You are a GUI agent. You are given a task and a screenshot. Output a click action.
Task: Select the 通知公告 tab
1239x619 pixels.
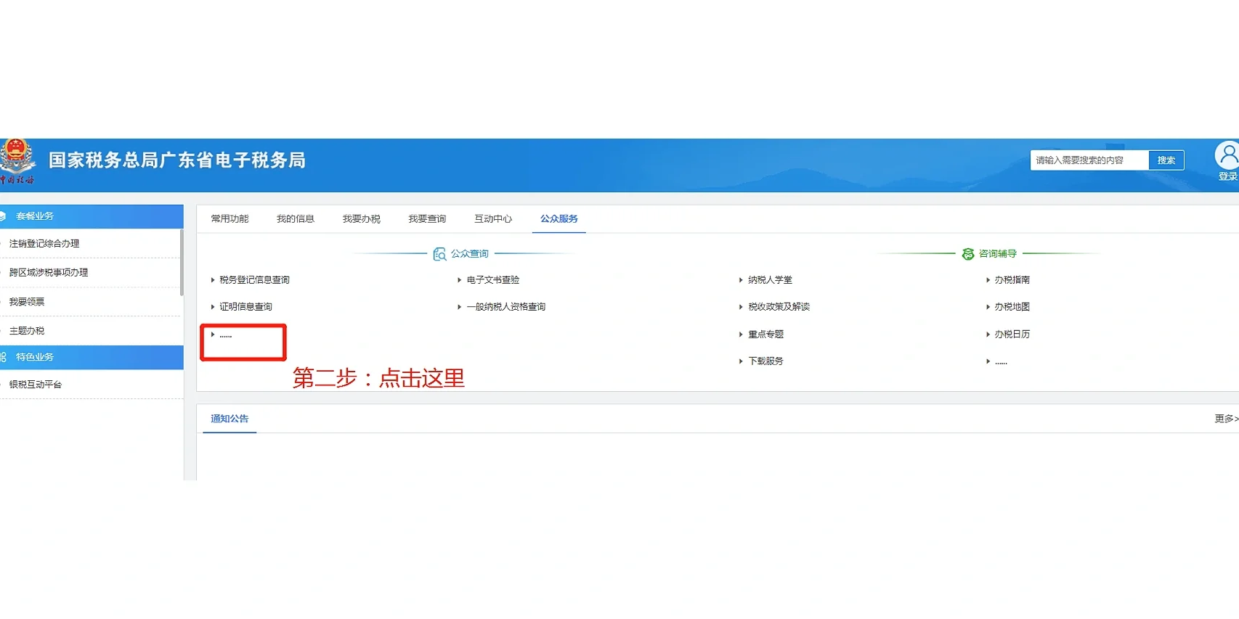click(x=229, y=419)
